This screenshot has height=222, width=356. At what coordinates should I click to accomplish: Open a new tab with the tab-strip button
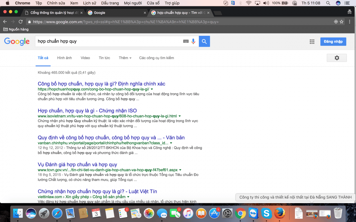[217, 13]
